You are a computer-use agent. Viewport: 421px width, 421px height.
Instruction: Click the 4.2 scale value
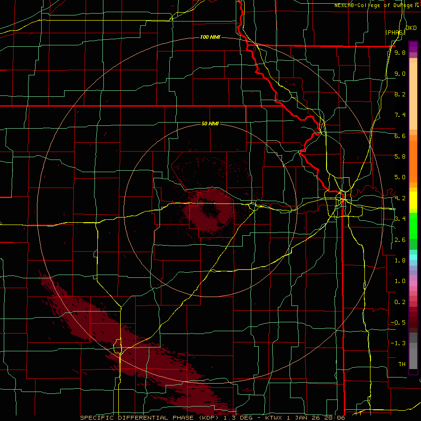click(x=400, y=198)
